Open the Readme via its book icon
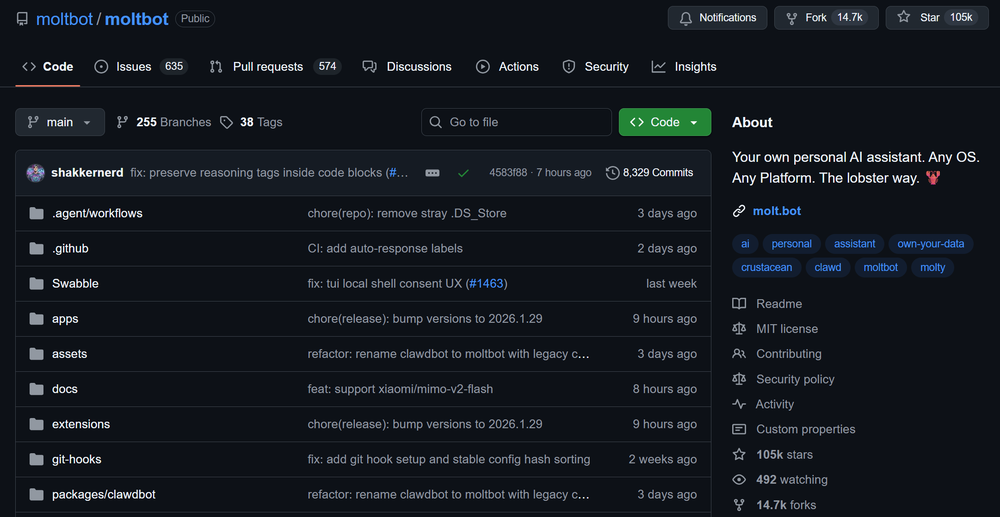Image resolution: width=1000 pixels, height=517 pixels. click(739, 303)
